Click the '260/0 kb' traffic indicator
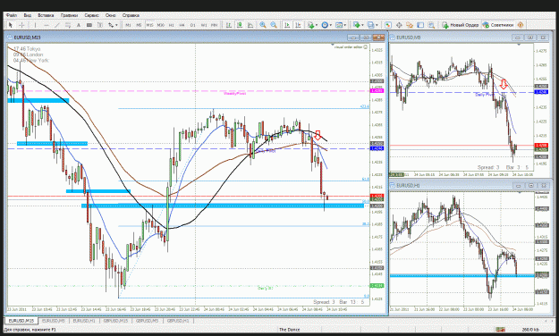The width and height of the screenshot is (559, 336). pos(531,330)
